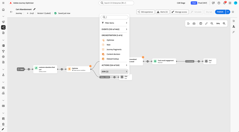Click the Start node
The width and height of the screenshot is (239, 132).
pyautogui.click(x=21, y=69)
